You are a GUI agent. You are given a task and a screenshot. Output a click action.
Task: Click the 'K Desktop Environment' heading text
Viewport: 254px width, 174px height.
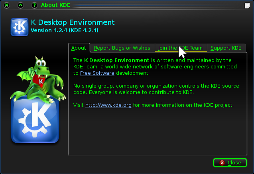[73, 22]
